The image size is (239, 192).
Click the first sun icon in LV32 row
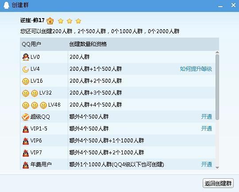pos(26,93)
